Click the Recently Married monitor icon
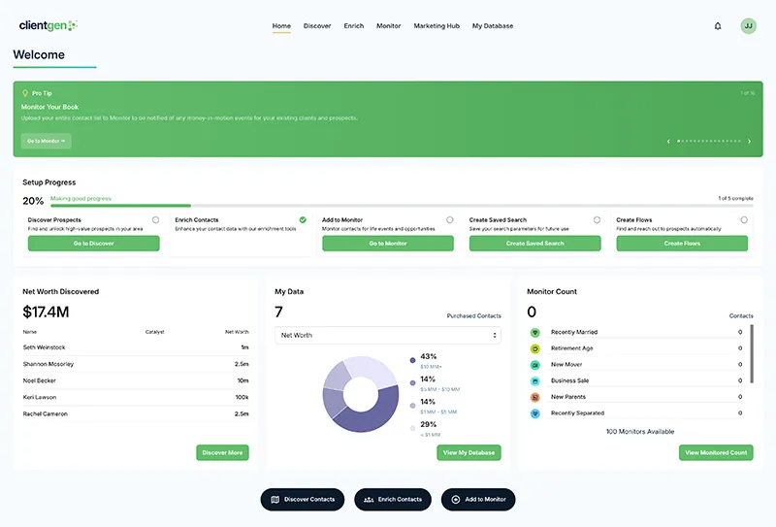This screenshot has width=776, height=527. [x=534, y=332]
